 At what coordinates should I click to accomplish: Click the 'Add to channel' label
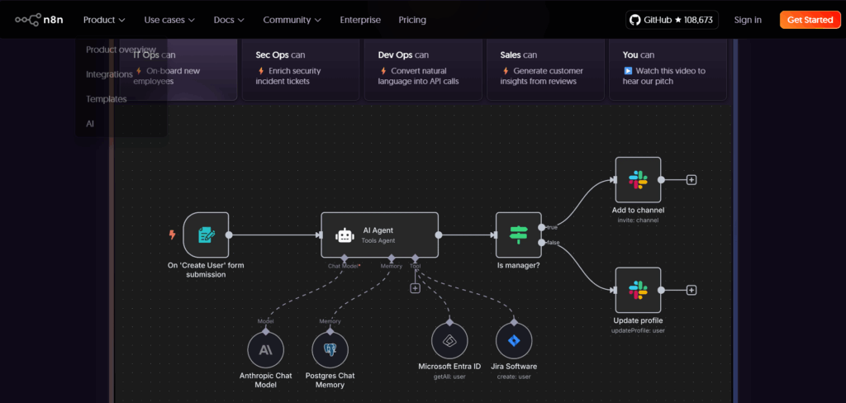(x=639, y=211)
